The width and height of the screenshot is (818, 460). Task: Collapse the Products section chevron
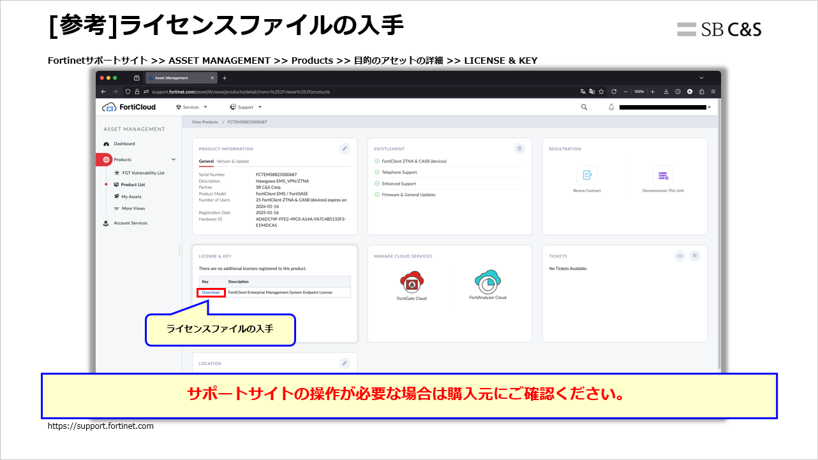coord(174,159)
